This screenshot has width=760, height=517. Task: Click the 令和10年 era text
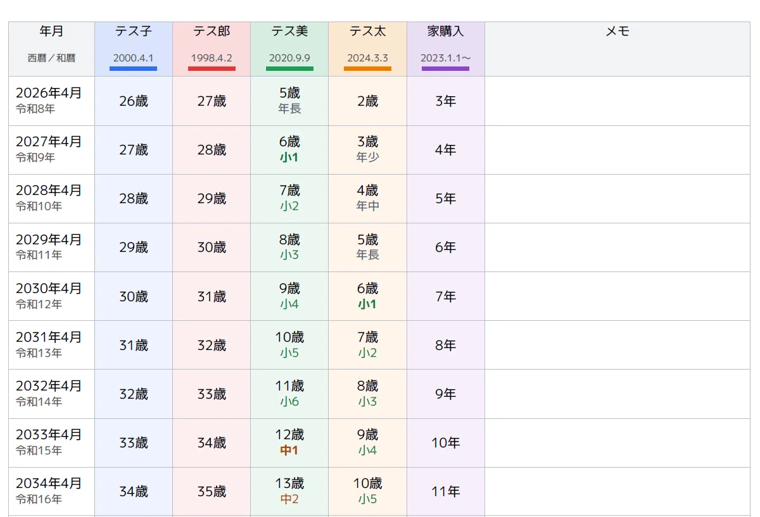(x=39, y=206)
